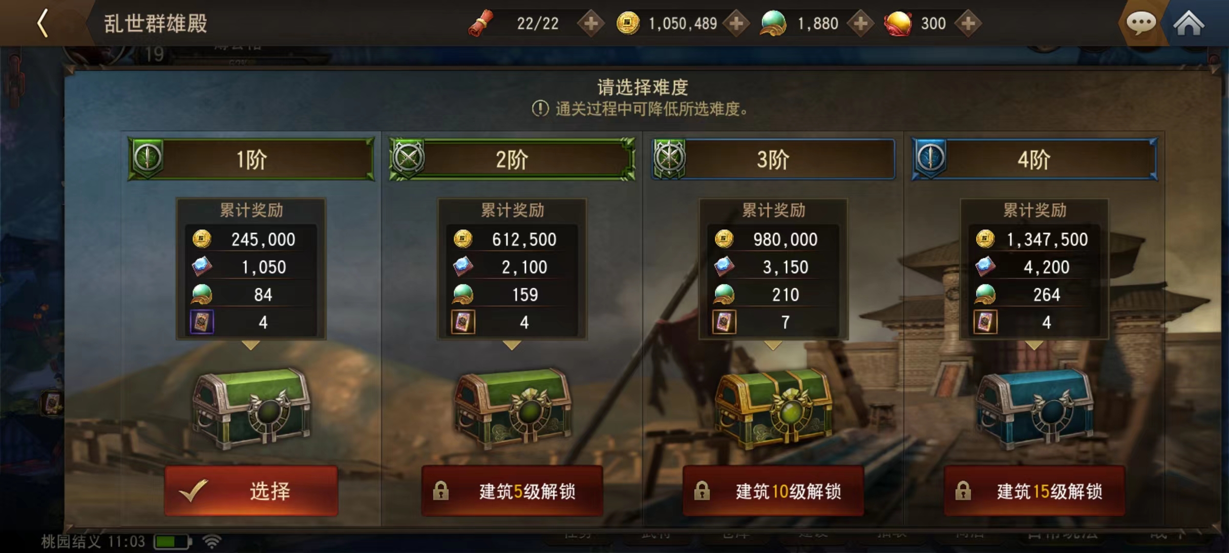This screenshot has width=1229, height=553.
Task: Go back using the left arrow icon
Action: (43, 23)
